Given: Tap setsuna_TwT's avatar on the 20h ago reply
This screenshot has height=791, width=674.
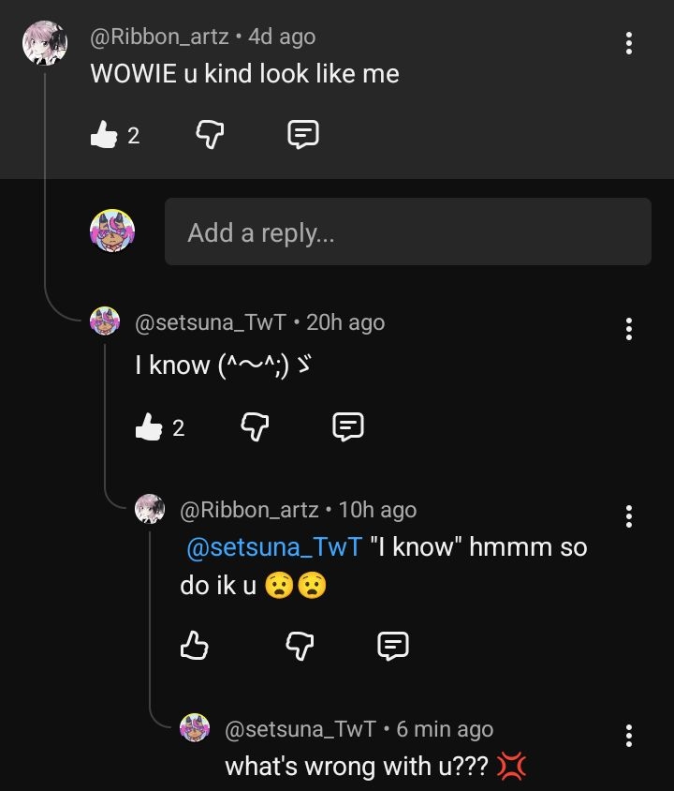Looking at the screenshot, I should pyautogui.click(x=105, y=322).
